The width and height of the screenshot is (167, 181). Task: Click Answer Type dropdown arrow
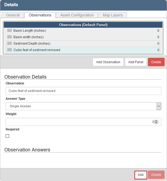[x=159, y=106]
